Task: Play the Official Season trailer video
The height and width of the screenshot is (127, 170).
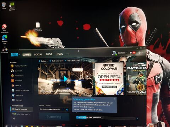Action: [66, 79]
